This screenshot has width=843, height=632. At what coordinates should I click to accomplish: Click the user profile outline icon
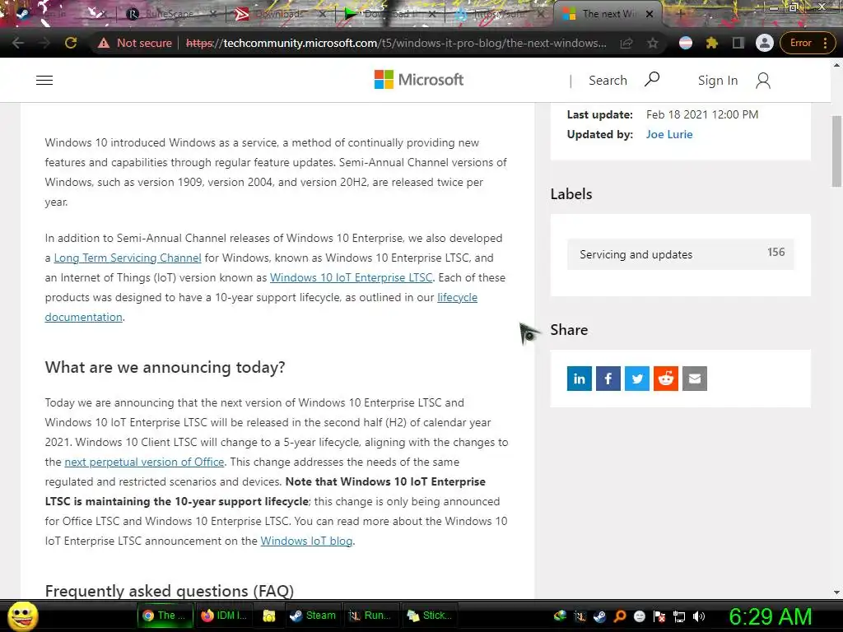click(x=763, y=81)
